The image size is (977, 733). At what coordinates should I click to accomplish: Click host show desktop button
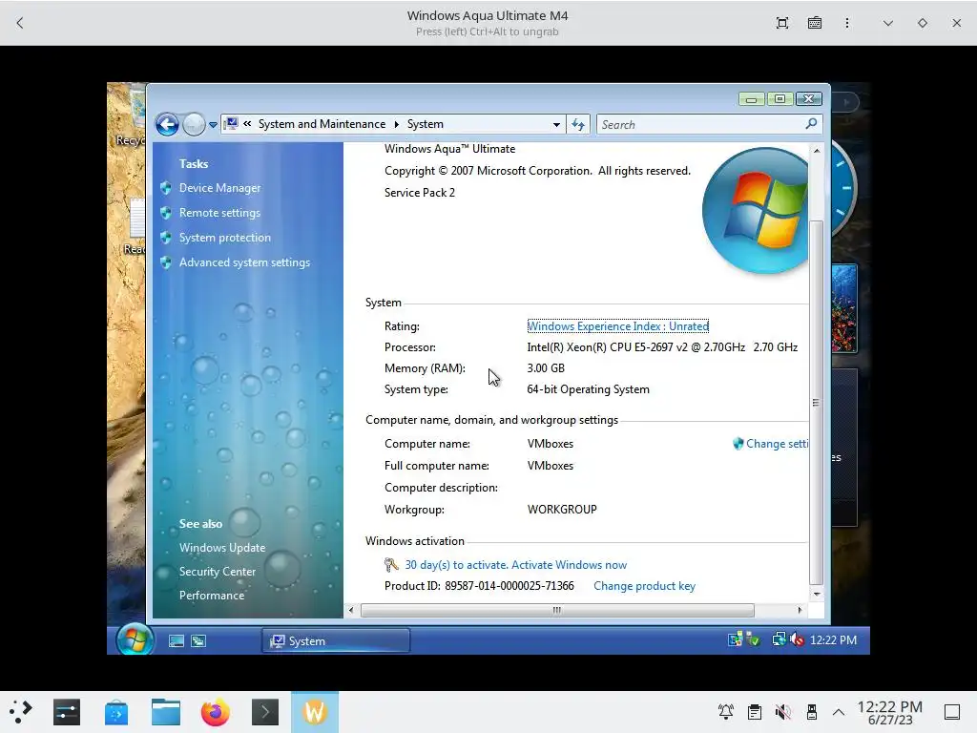(x=951, y=712)
